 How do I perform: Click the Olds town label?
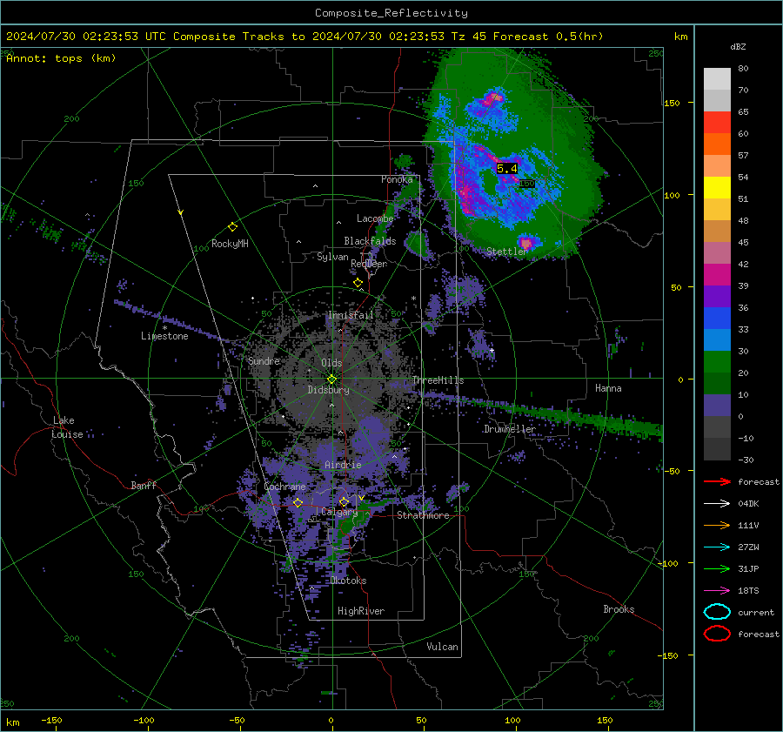[x=331, y=363]
